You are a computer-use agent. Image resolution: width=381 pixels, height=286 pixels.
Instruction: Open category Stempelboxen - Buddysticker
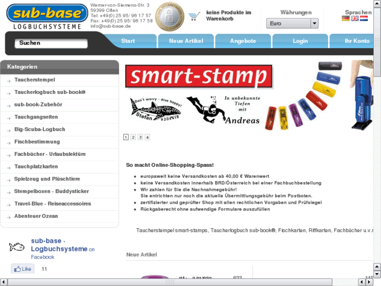point(51,192)
